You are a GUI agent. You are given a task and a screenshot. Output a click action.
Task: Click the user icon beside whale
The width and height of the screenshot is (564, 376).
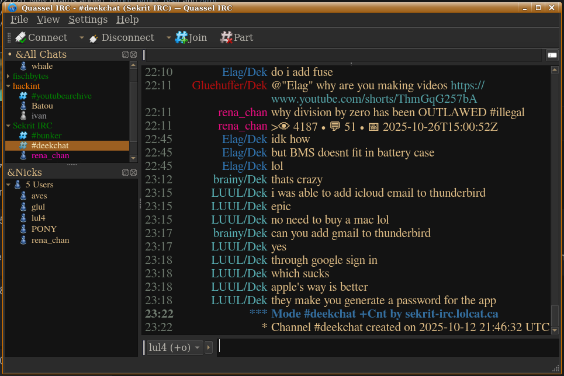23,66
